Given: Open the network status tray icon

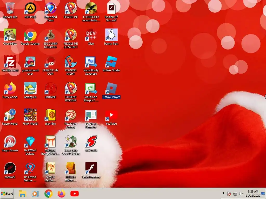Looking at the screenshot, I should [235, 193].
